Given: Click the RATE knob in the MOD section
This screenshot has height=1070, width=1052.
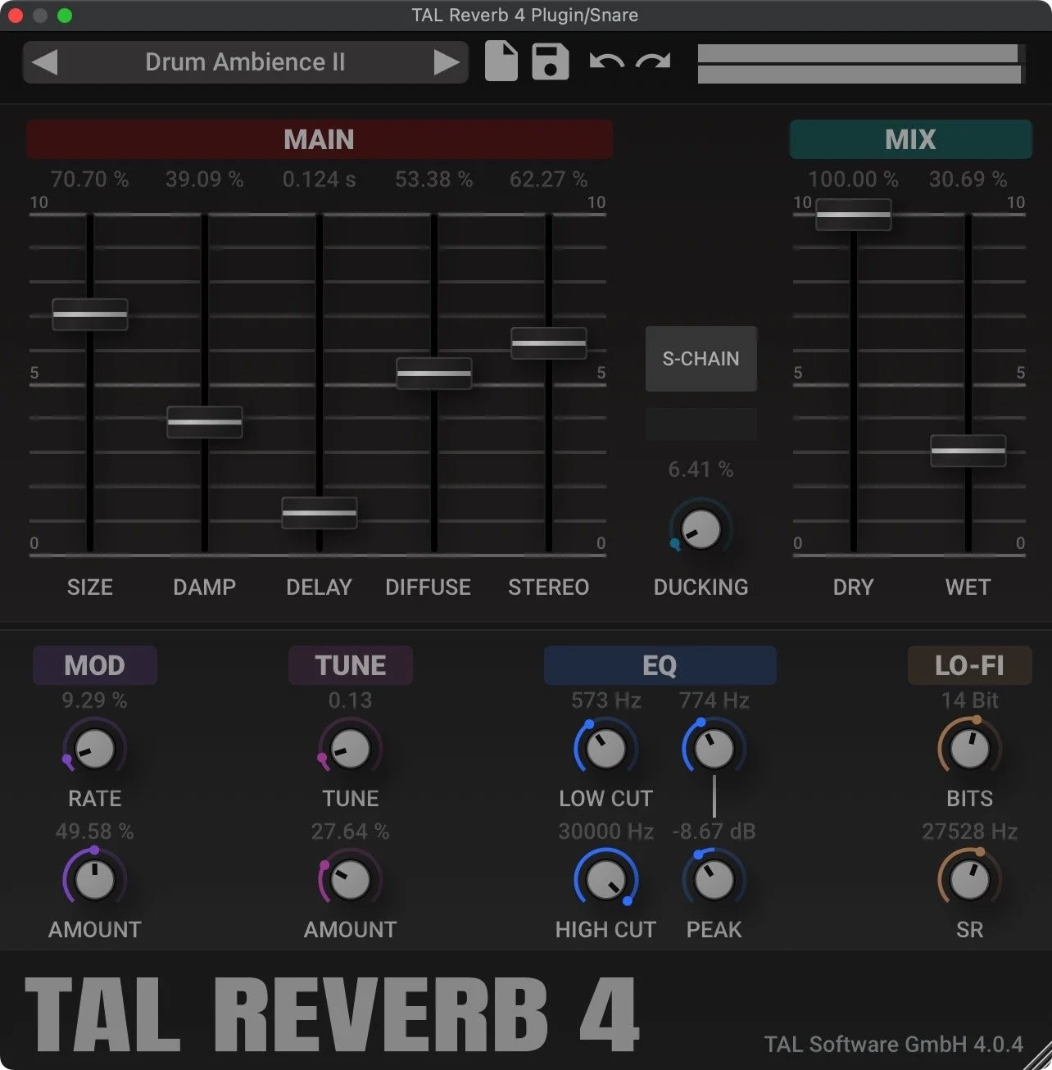Looking at the screenshot, I should tap(93, 748).
